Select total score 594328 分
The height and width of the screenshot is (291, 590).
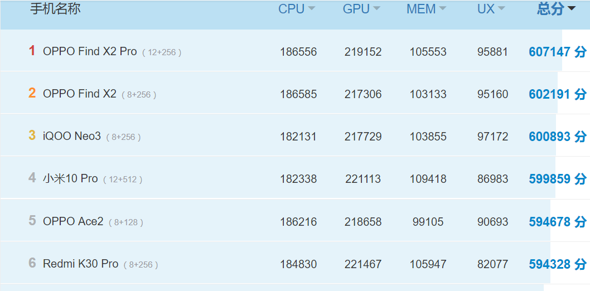(x=558, y=264)
